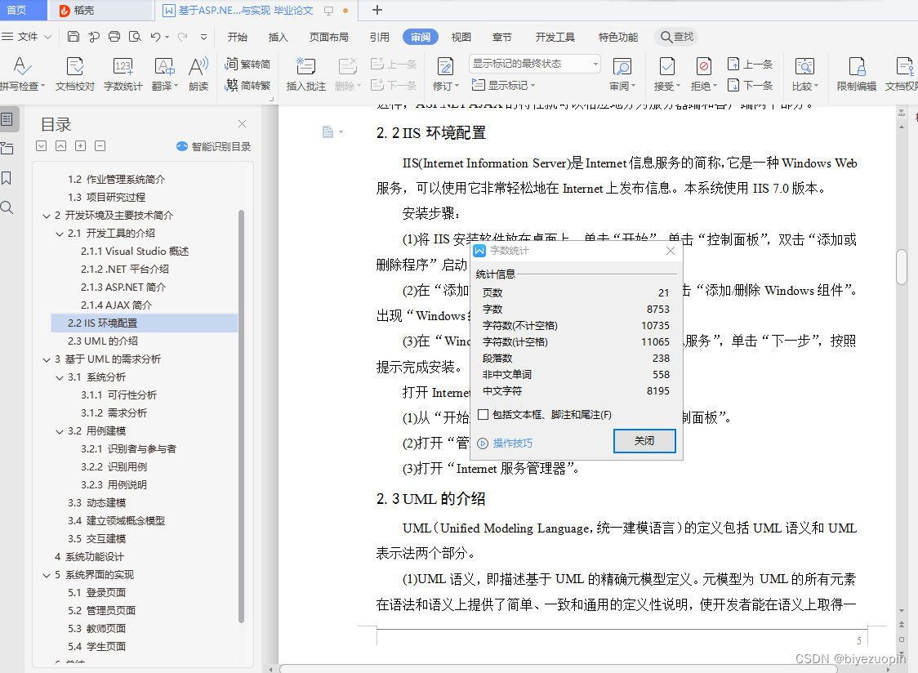The image size is (918, 673).
Task: Collapse chapter 2 开发环境及主要技术简介
Action: click(x=47, y=216)
